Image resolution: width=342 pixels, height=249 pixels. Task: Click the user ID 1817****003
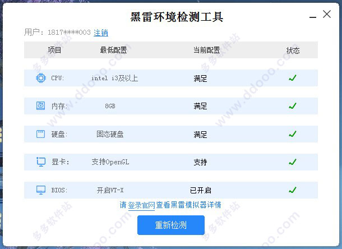click(x=69, y=33)
